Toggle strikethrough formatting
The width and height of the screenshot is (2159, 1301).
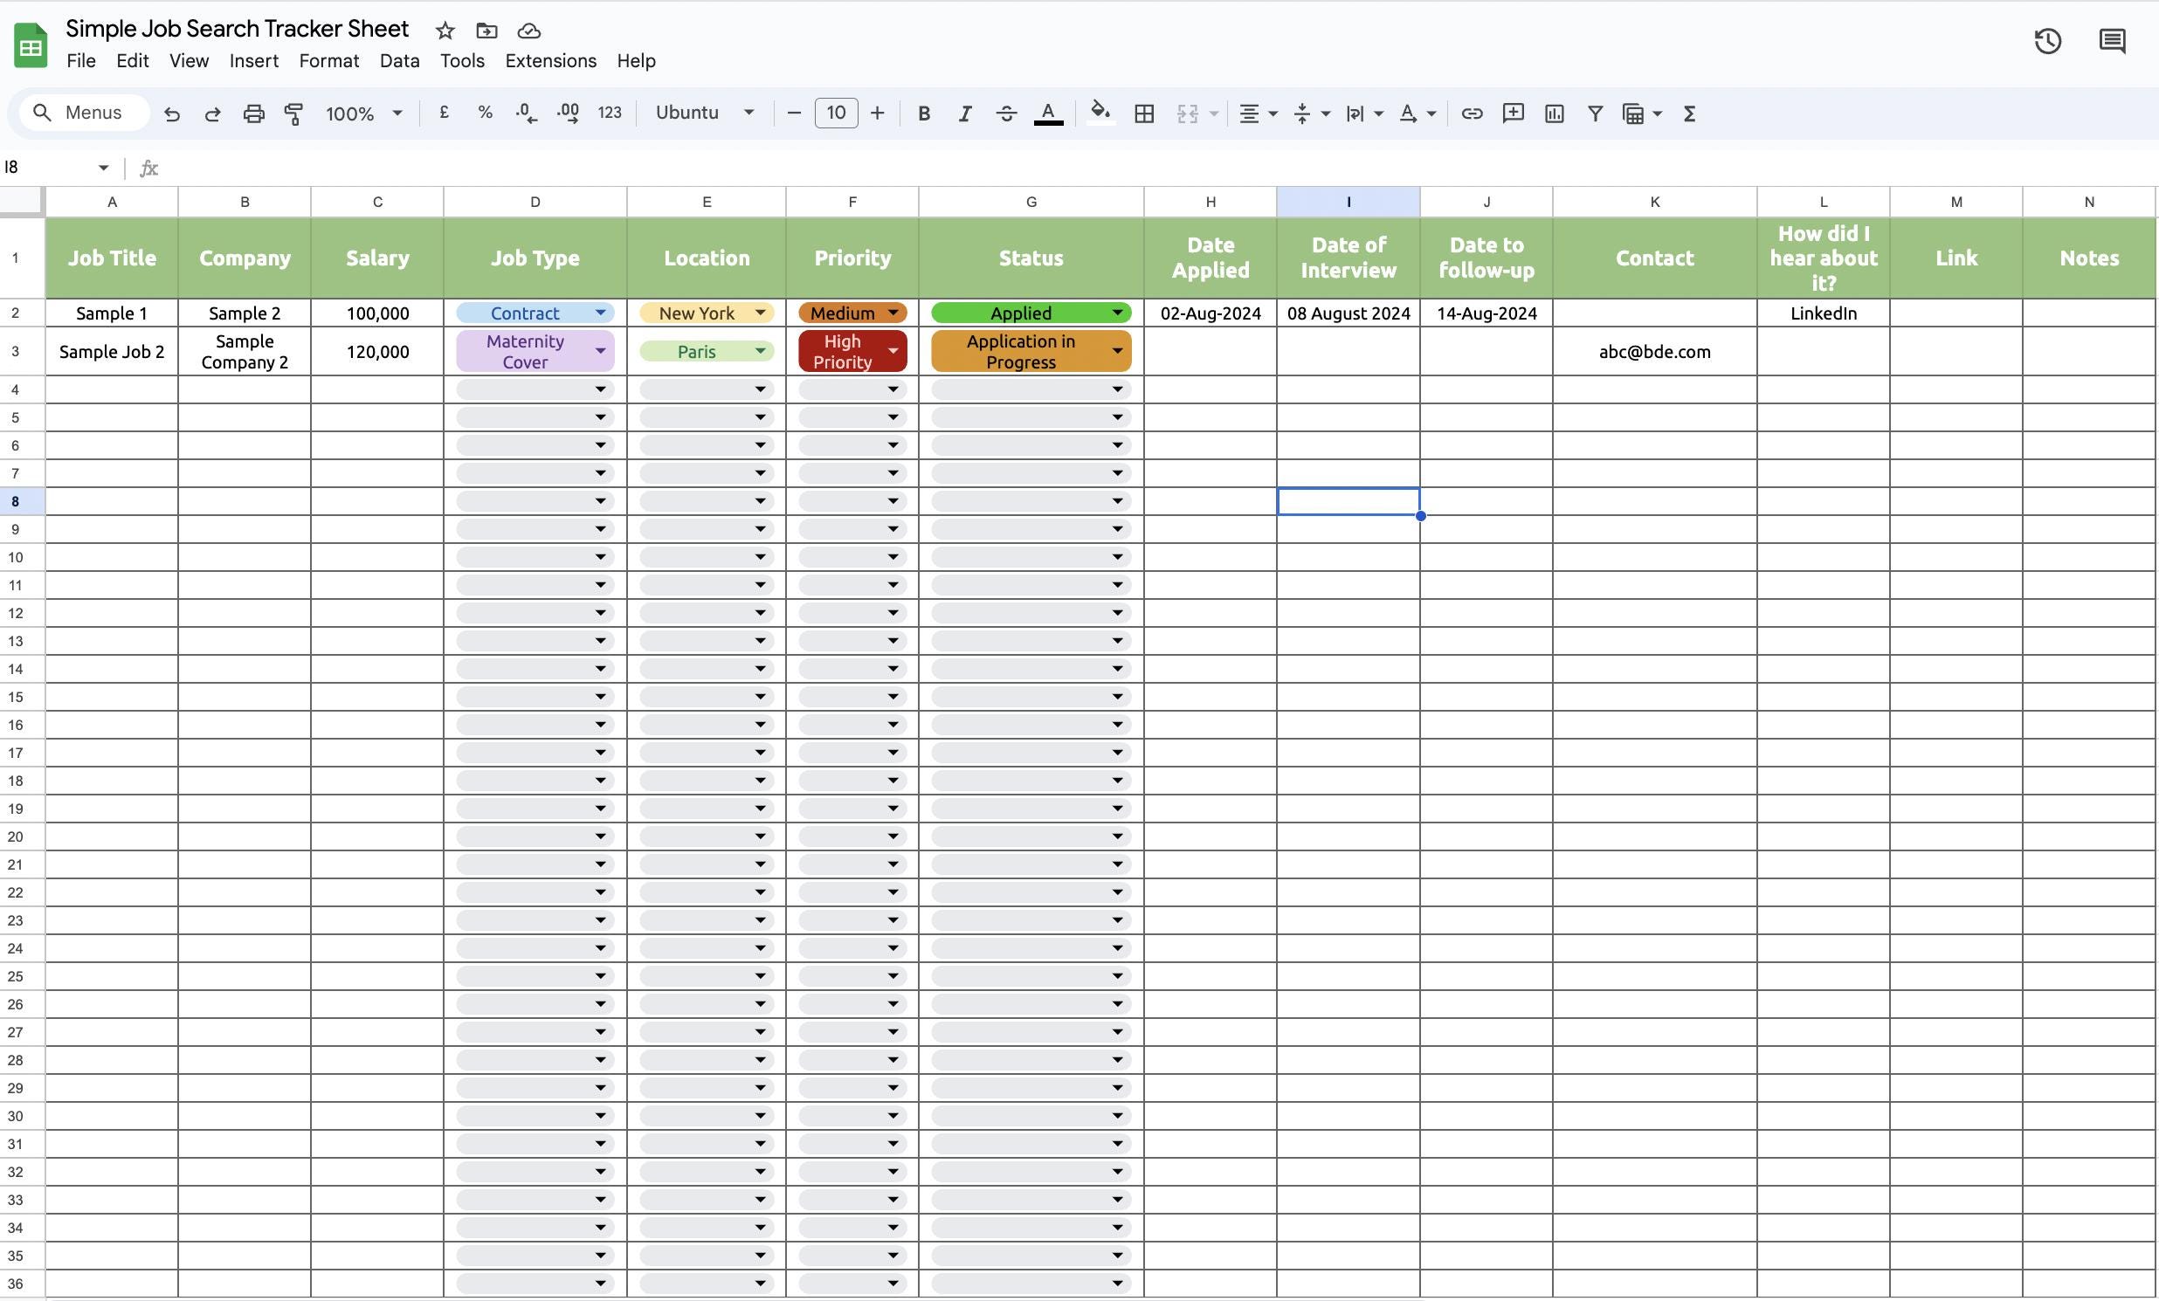click(x=1006, y=113)
